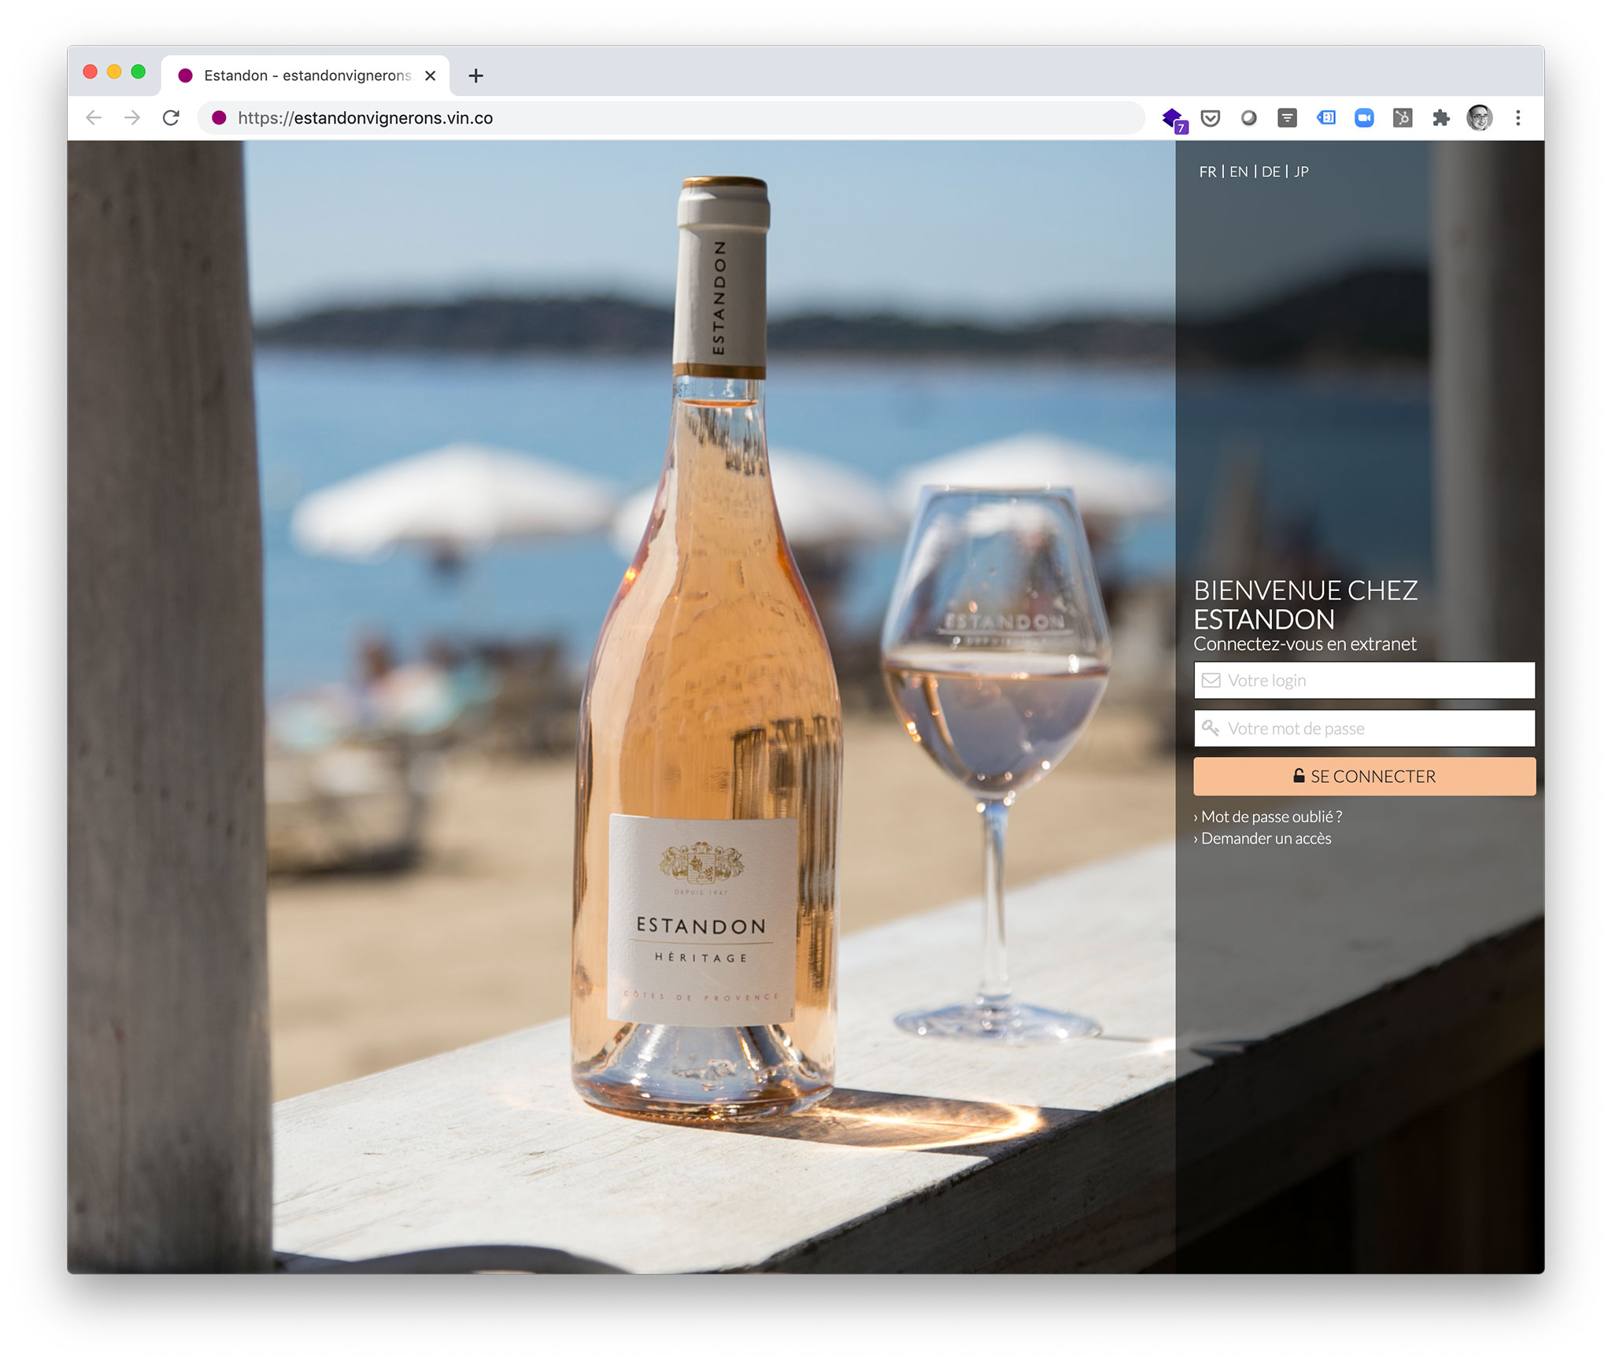Image resolution: width=1612 pixels, height=1363 pixels.
Task: Click the Votre login field
Action: [1364, 680]
